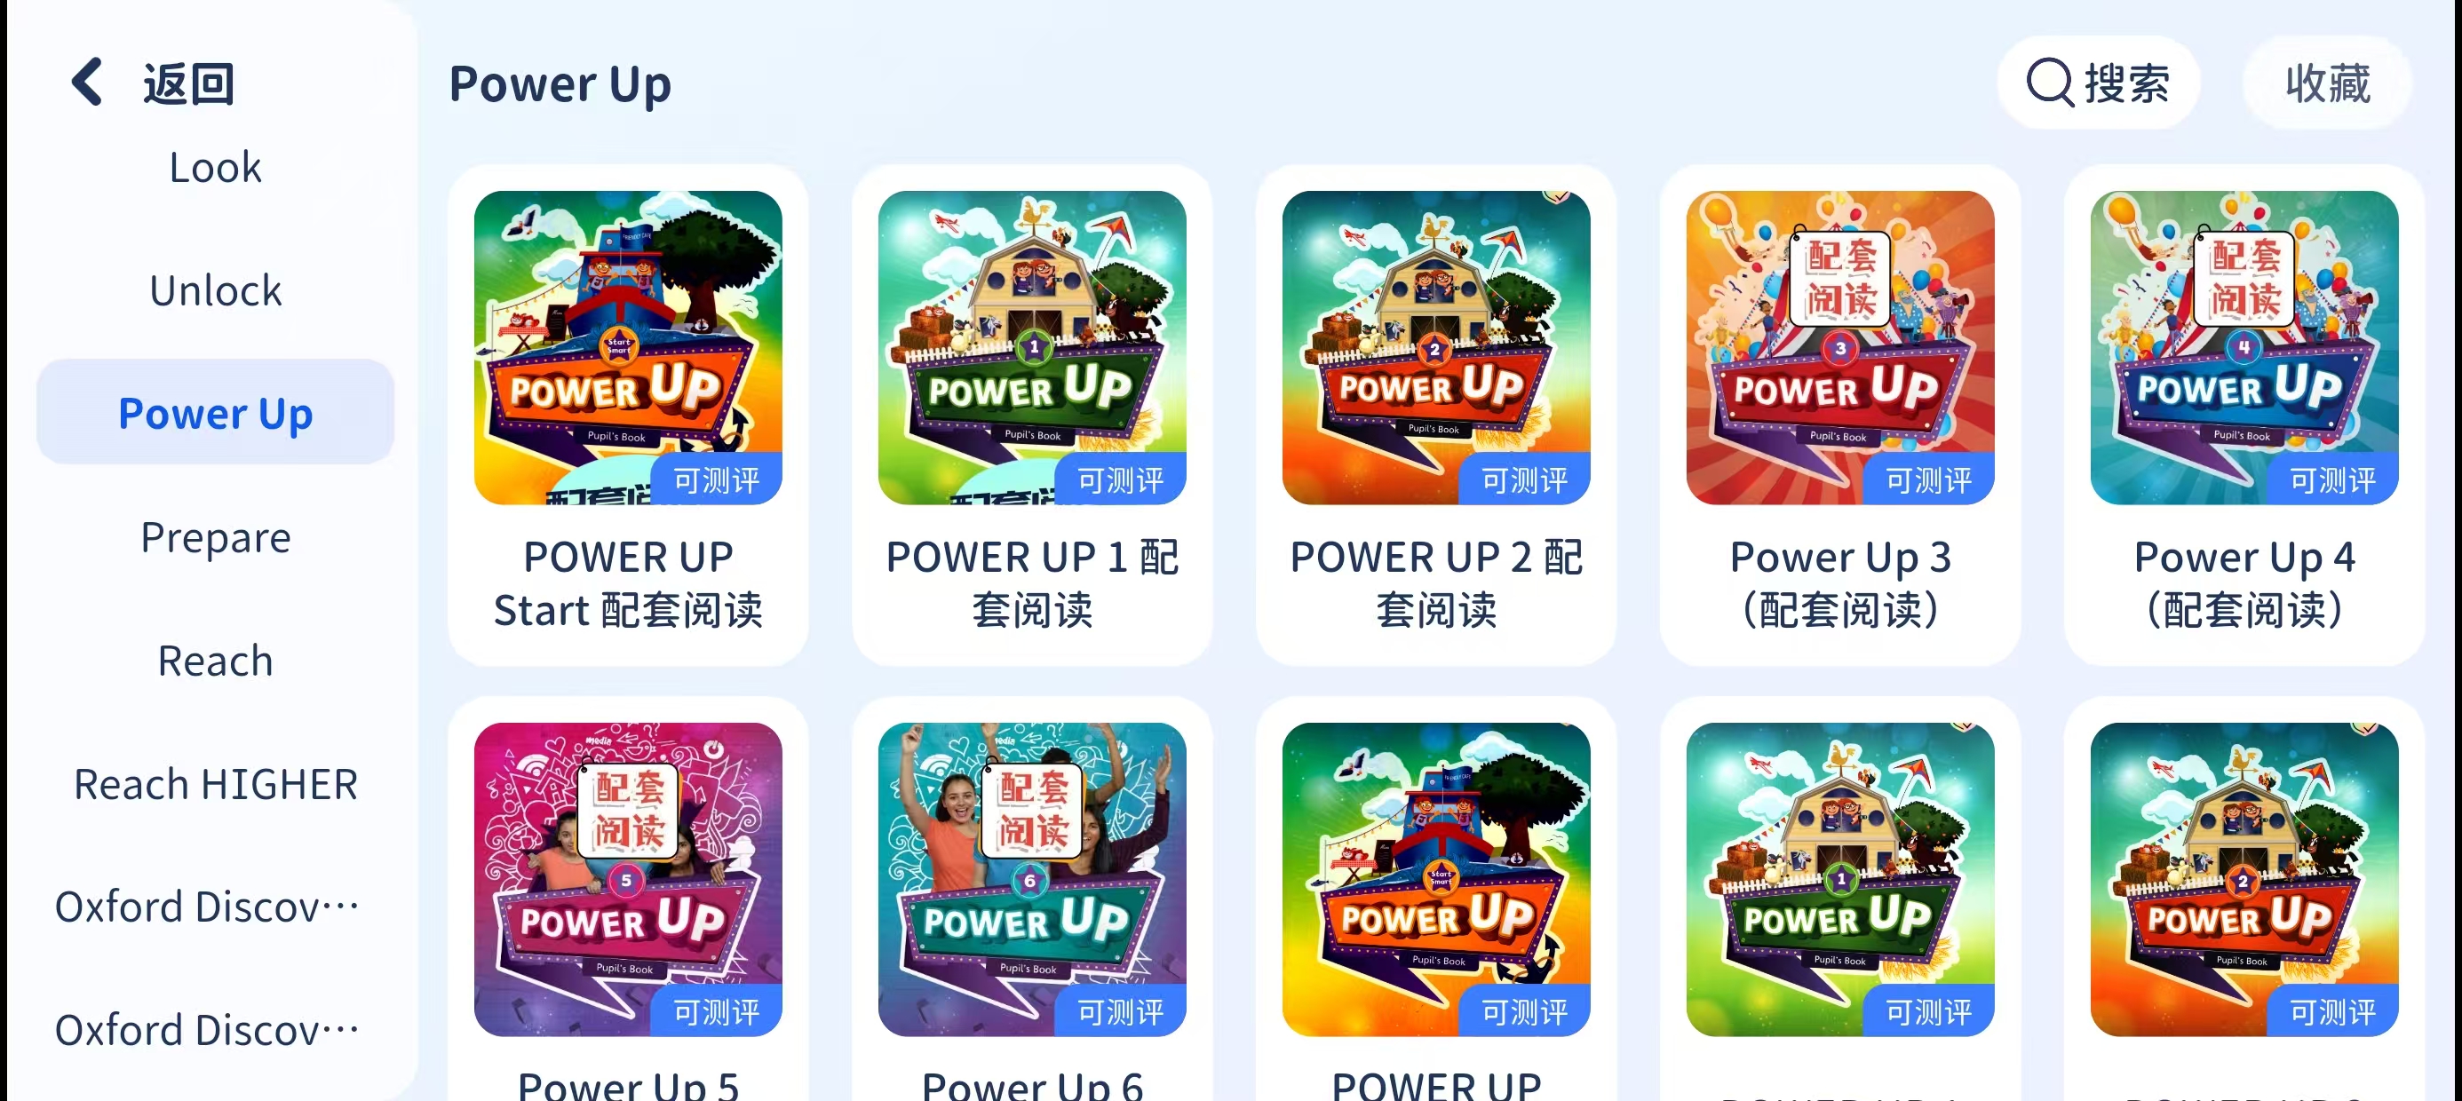Choose the Reach series category
Image resolution: width=2462 pixels, height=1101 pixels.
[215, 661]
